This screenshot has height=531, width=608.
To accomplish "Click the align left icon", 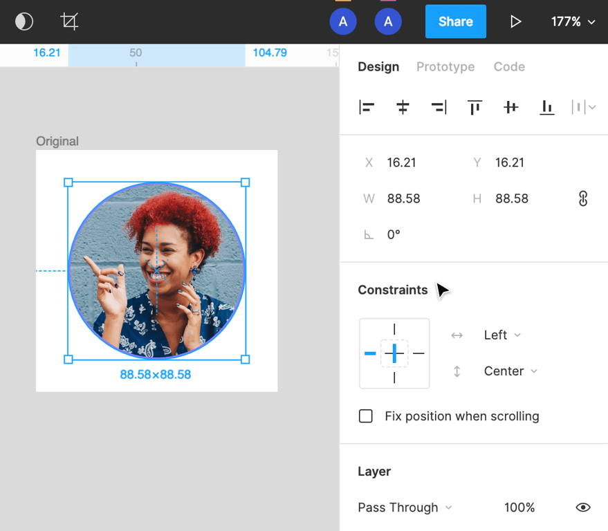I will pyautogui.click(x=367, y=107).
